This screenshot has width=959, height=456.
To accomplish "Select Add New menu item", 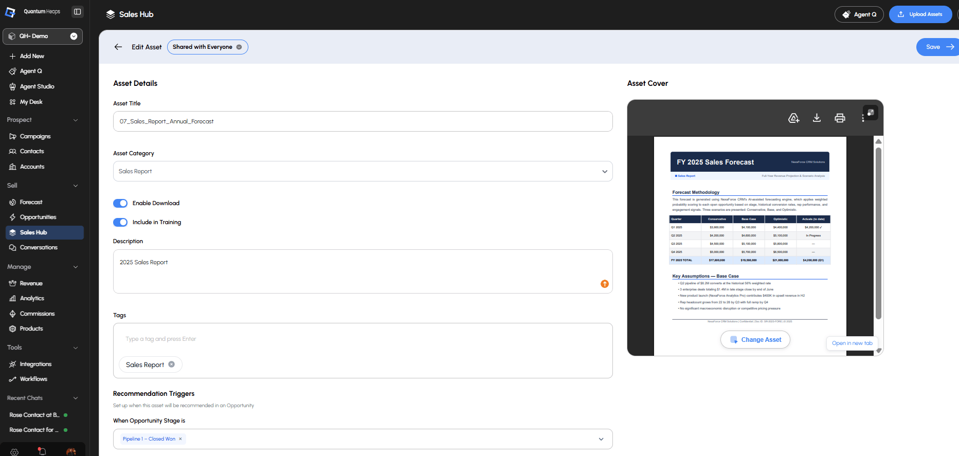I will (x=32, y=56).
